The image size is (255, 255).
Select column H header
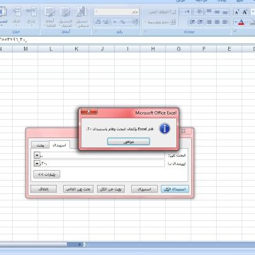click(153, 49)
